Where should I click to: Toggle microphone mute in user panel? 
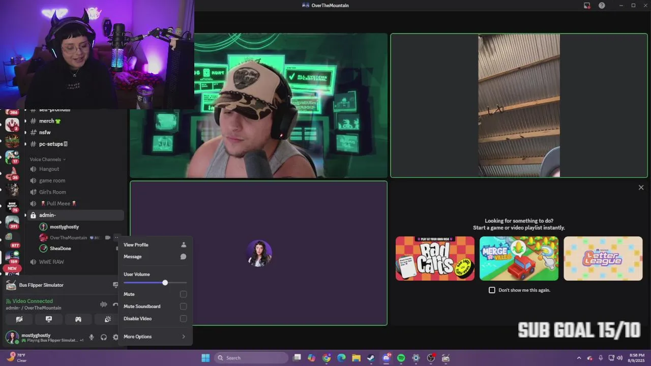pos(92,337)
